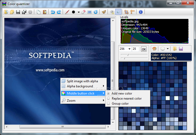The width and height of the screenshot is (196, 135).
Task: Click the magnifier icon beside Zoom
Action: 63,100
